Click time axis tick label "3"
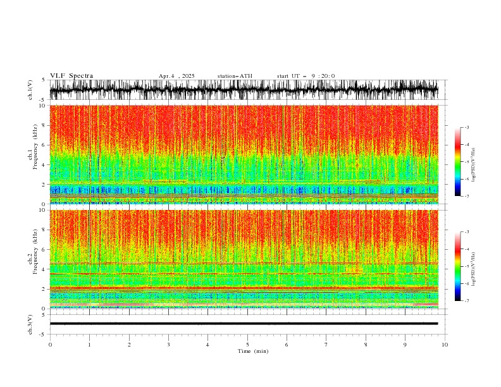501x387 pixels. pyautogui.click(x=168, y=345)
